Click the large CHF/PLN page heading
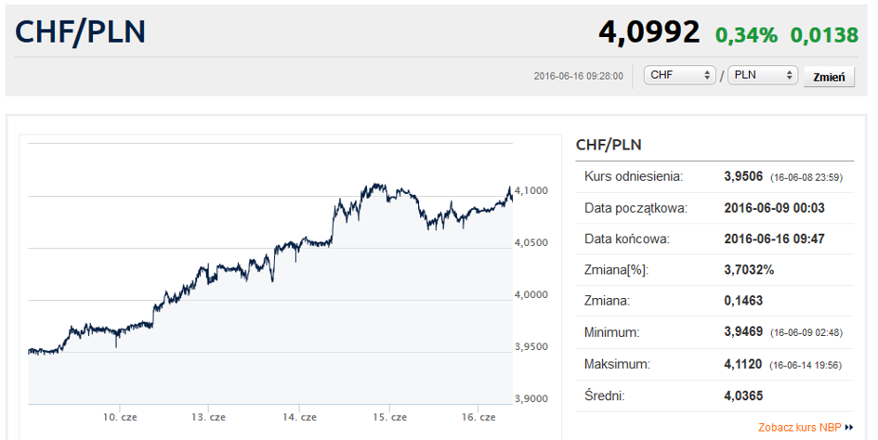 80,32
